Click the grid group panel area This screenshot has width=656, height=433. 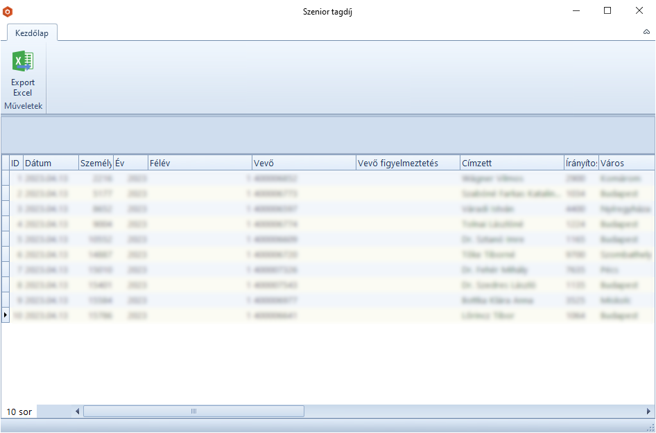tap(327, 134)
